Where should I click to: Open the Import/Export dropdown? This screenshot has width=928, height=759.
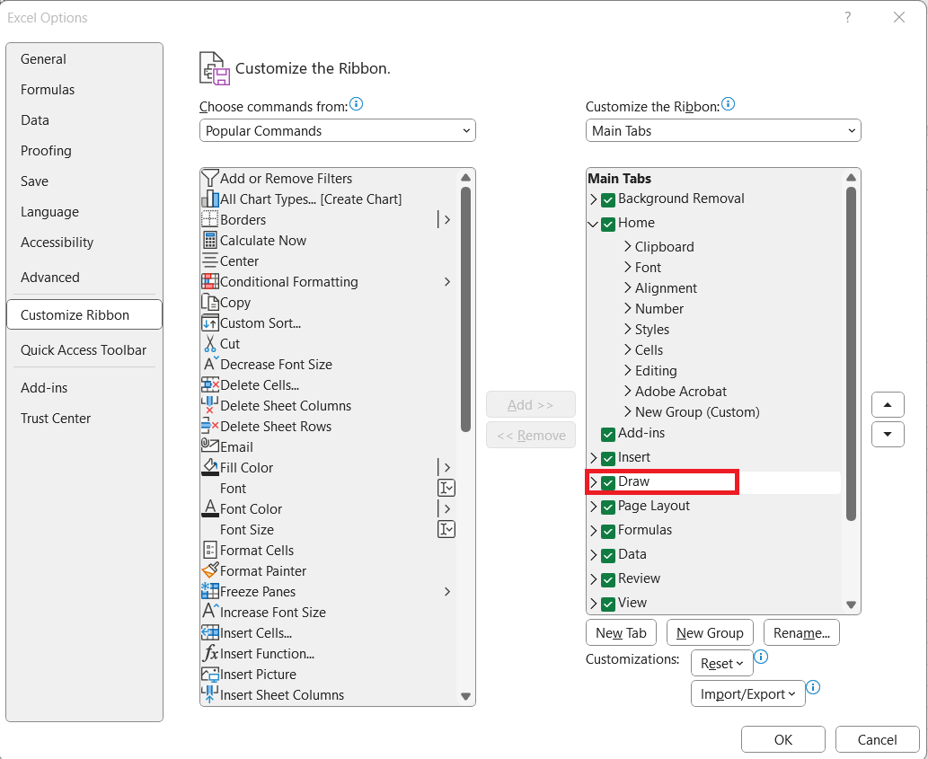pos(748,693)
